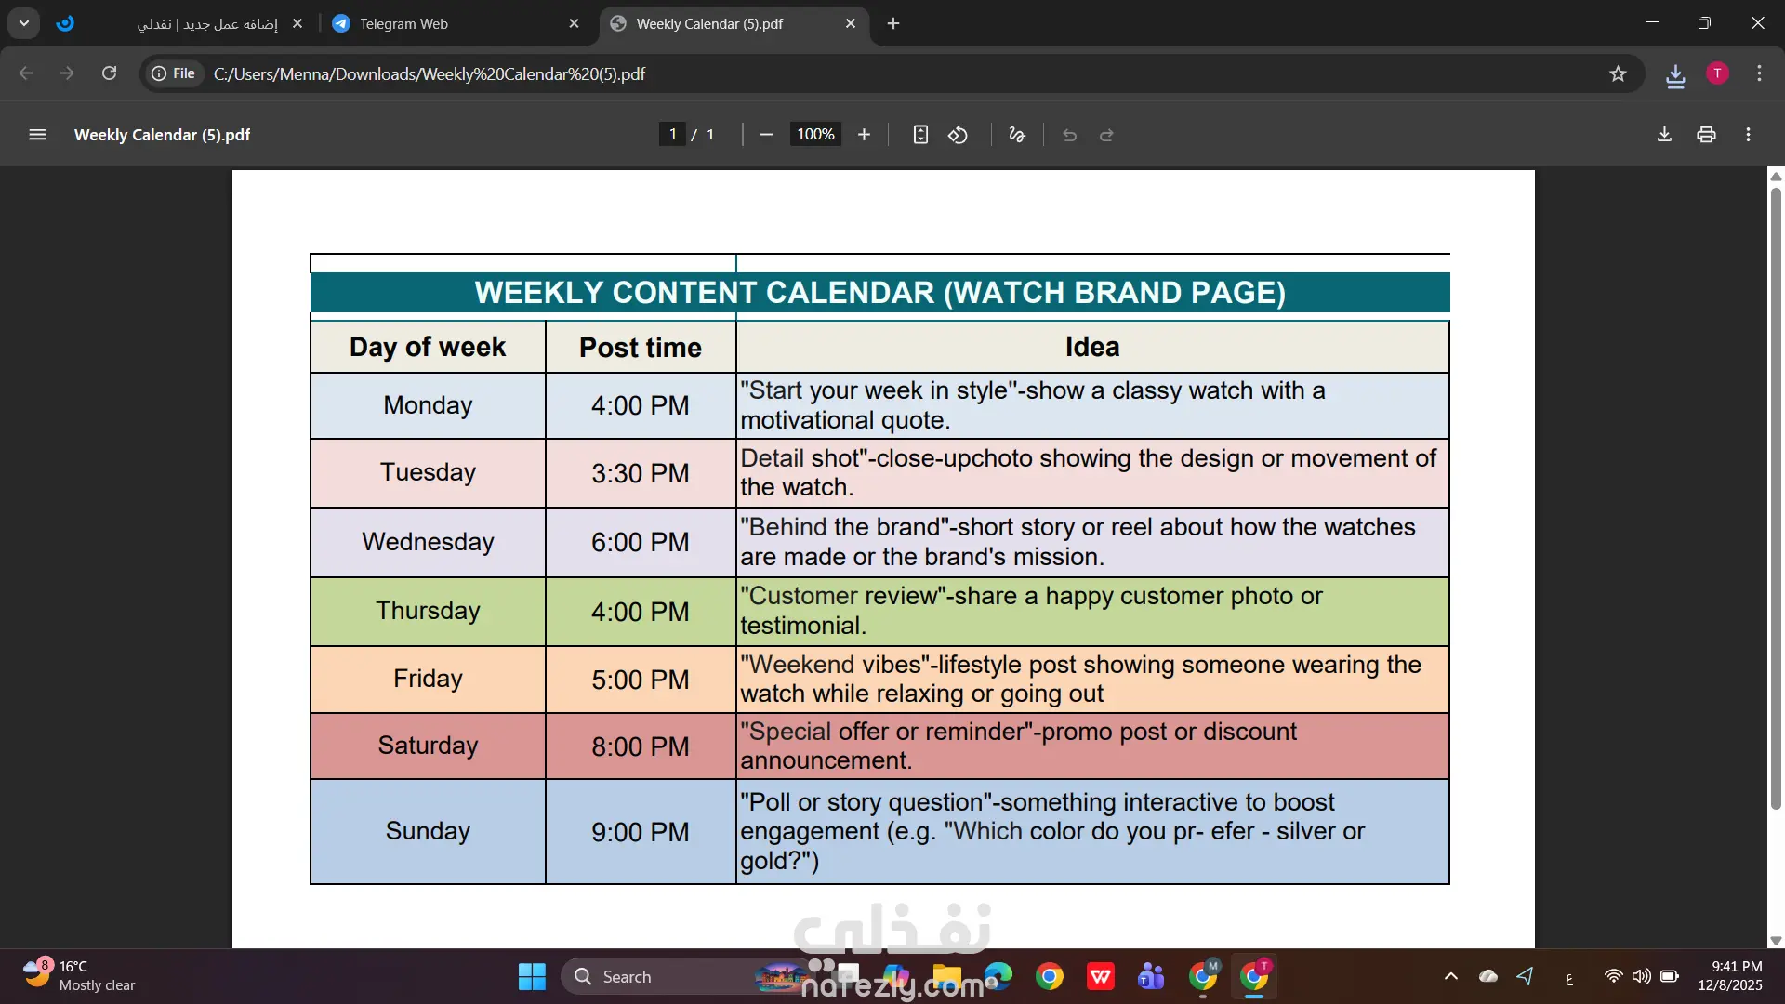Select the draw annotation tool
This screenshot has height=1004, width=1785.
point(1016,135)
